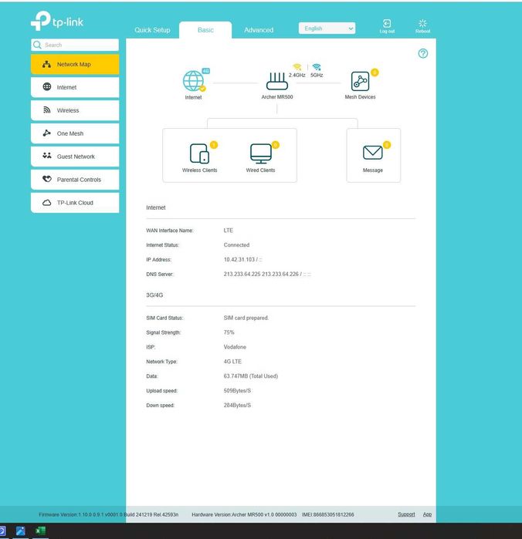Click the TP-Link Cloud cloud icon
Screen dimensions: 522x539
coord(47,203)
